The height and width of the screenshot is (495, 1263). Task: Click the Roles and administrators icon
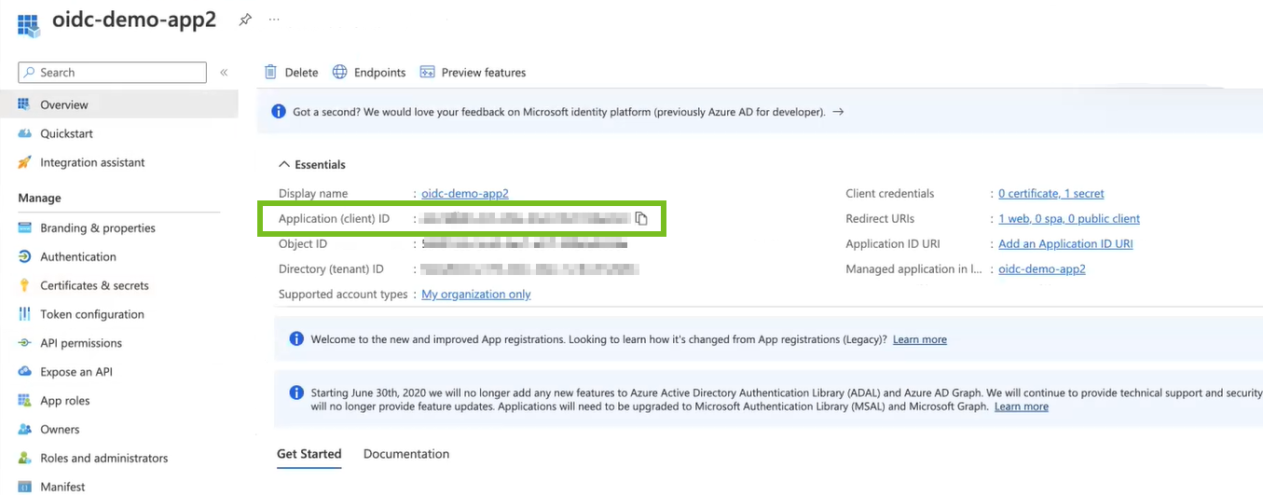click(24, 458)
